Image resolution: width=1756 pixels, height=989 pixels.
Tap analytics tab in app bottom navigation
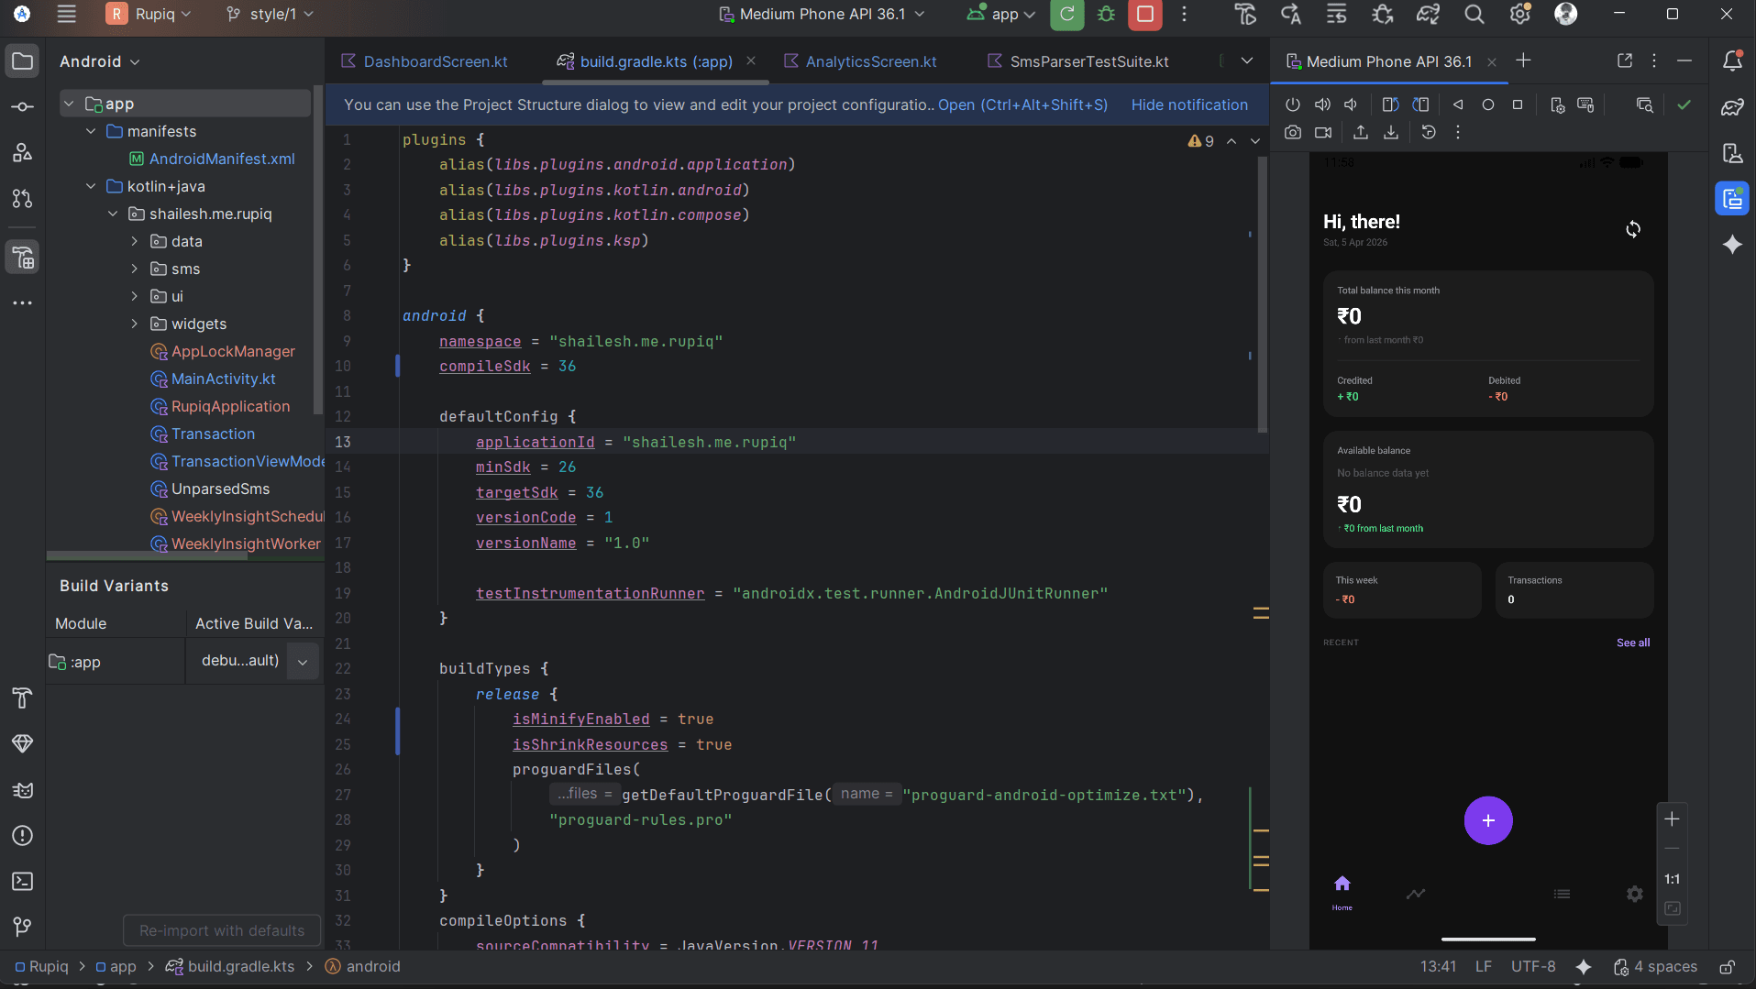pos(1416,894)
